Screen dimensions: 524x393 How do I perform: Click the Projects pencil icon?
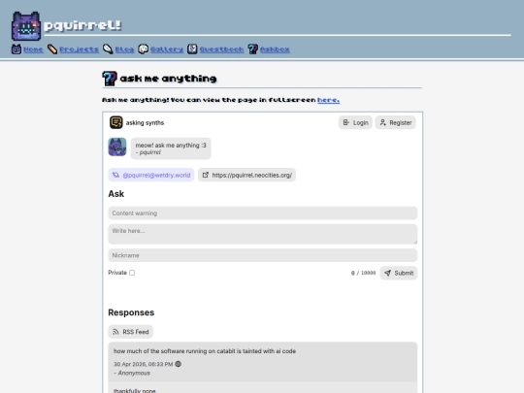(52, 49)
